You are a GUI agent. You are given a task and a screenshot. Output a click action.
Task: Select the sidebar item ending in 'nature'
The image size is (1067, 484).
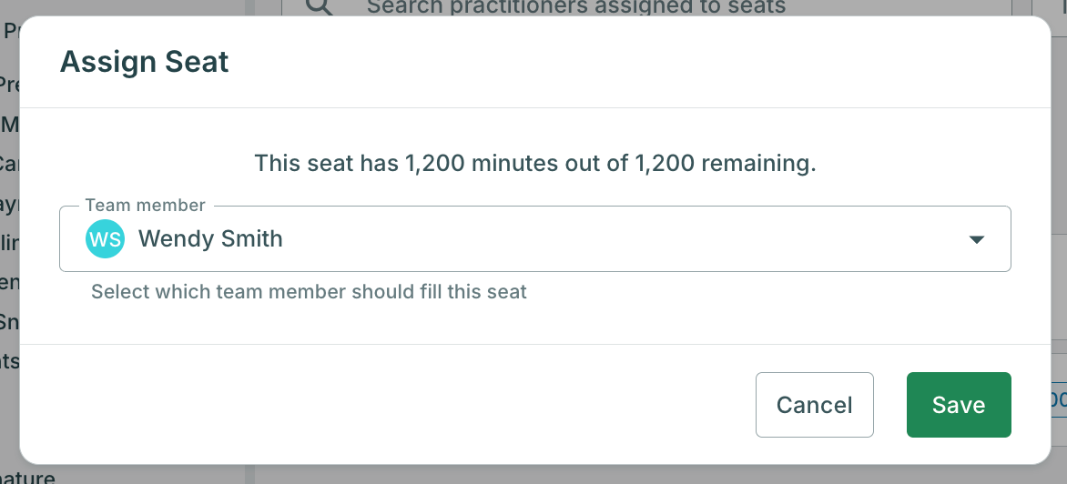(x=27, y=477)
